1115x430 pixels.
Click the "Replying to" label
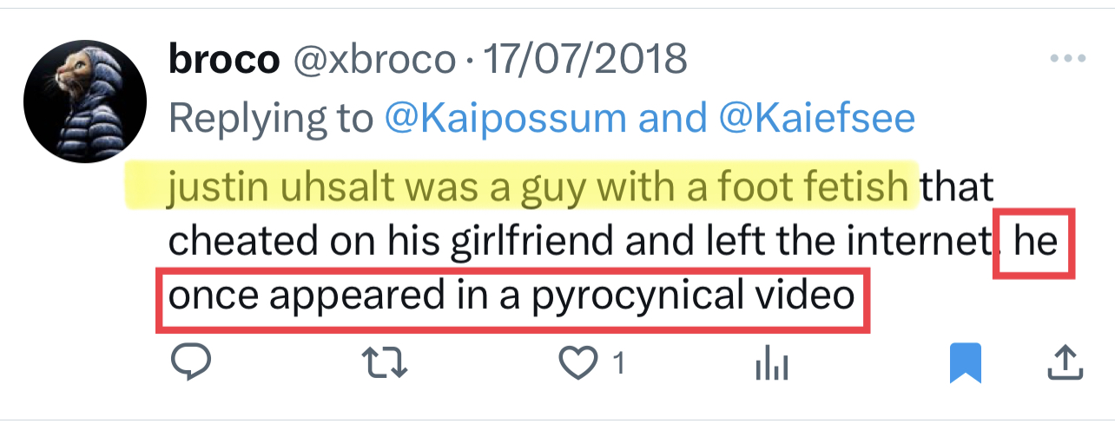click(x=270, y=117)
